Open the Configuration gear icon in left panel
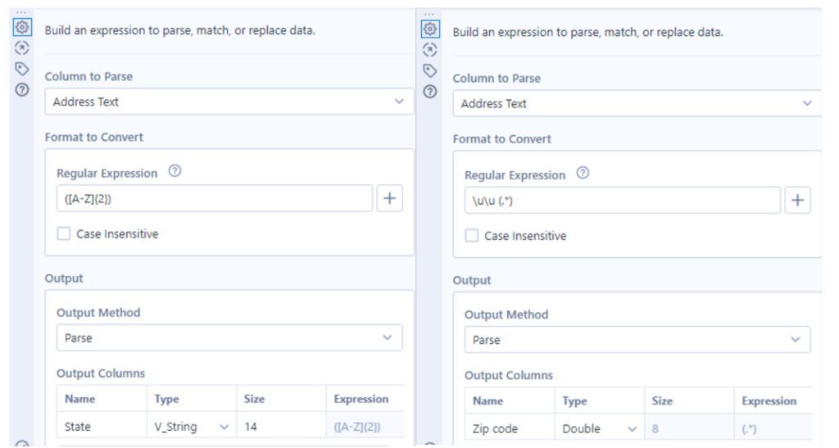This screenshot has height=448, width=839. click(21, 30)
